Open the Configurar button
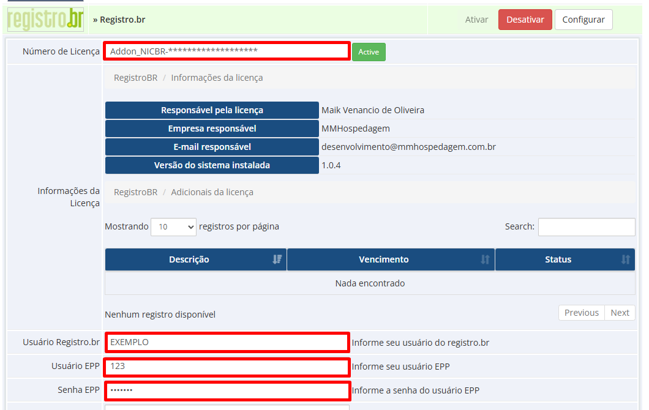The width and height of the screenshot is (649, 410). [583, 20]
